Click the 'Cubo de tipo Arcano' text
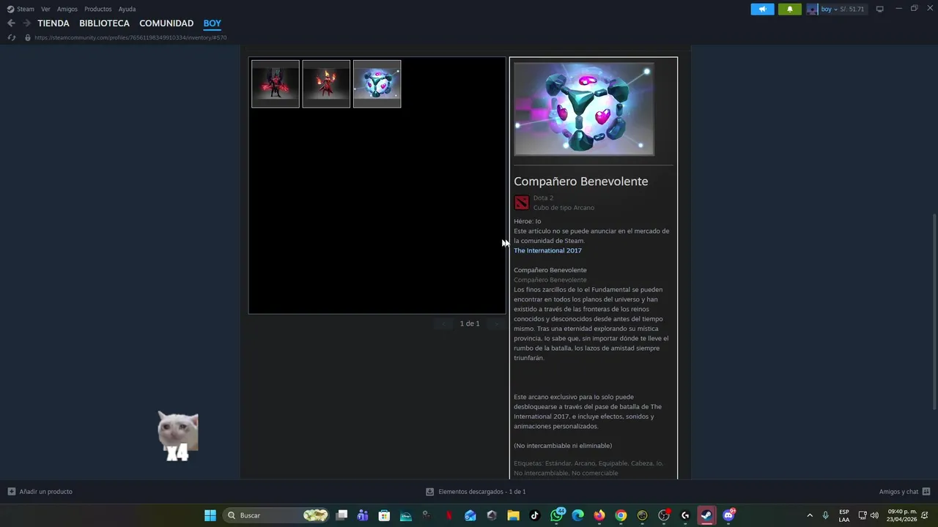 click(x=564, y=208)
